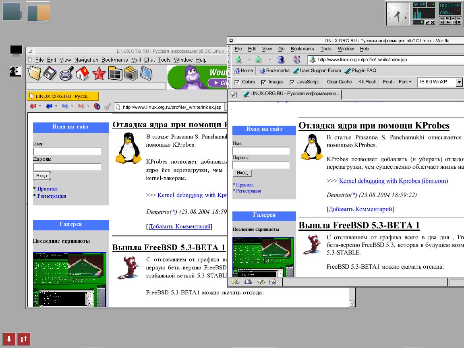Open the Navigator icon in Mozilla's status bar
Screen dimensions: 464x348
234,282
